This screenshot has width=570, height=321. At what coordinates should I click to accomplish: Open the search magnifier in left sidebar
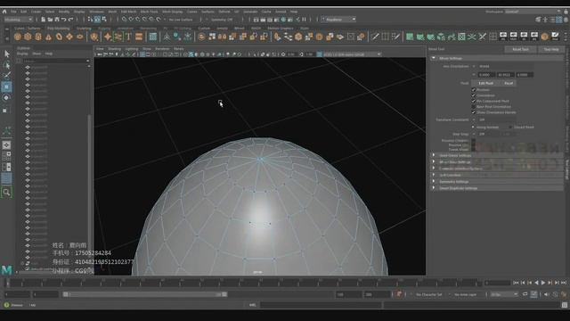pos(6,193)
